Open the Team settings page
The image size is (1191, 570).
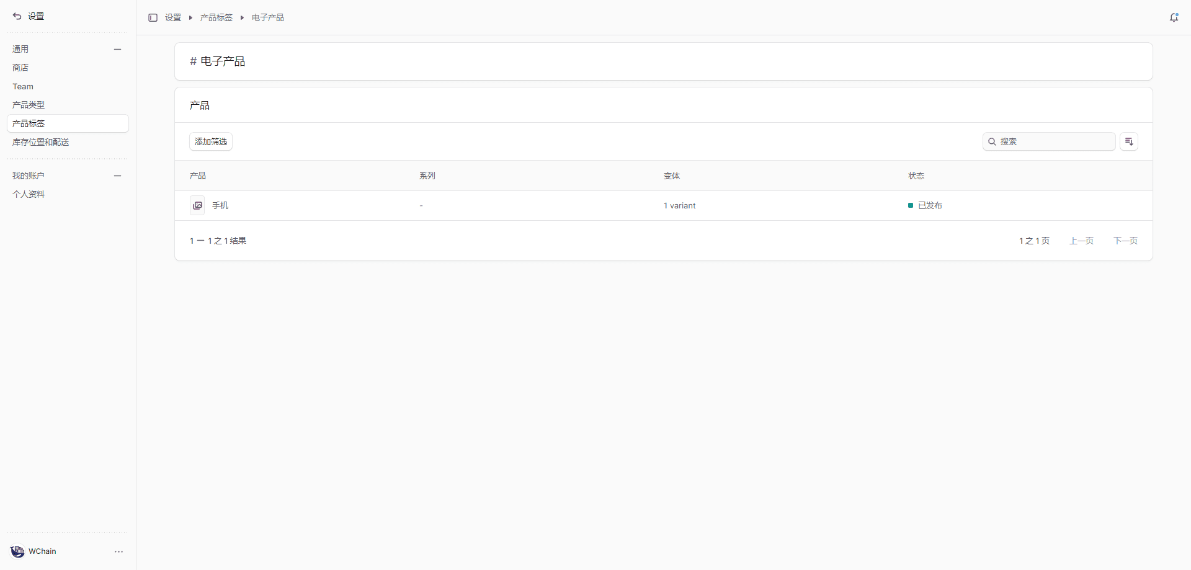tap(23, 86)
